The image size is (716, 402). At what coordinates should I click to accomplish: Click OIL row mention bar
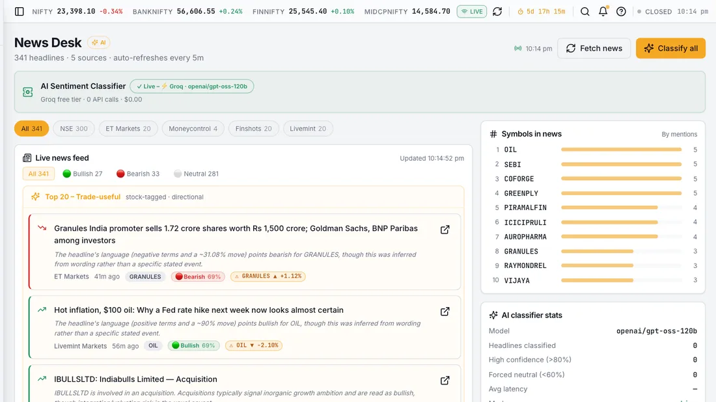(x=621, y=150)
